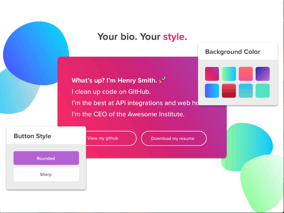Click the CEO of the Awesome Institute line
This screenshot has width=284, height=213.
pos(128,114)
